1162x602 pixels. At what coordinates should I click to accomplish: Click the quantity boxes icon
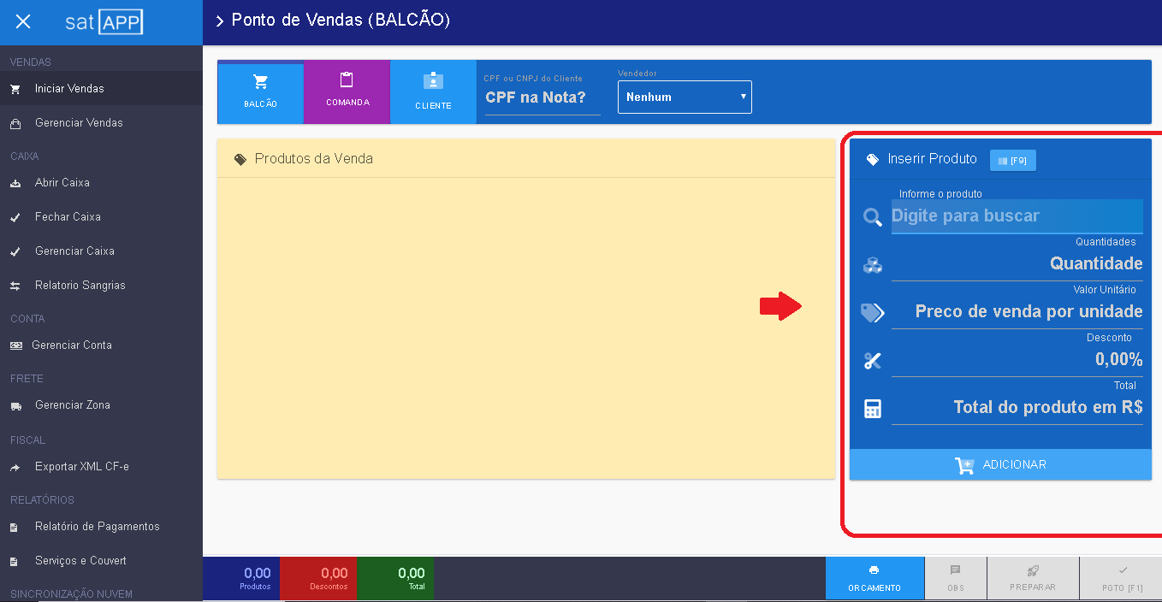872,265
